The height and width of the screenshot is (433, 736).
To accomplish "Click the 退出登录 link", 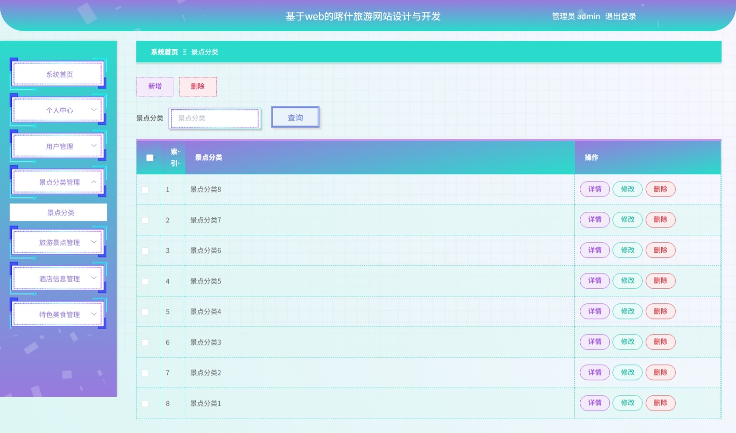I will pos(621,16).
